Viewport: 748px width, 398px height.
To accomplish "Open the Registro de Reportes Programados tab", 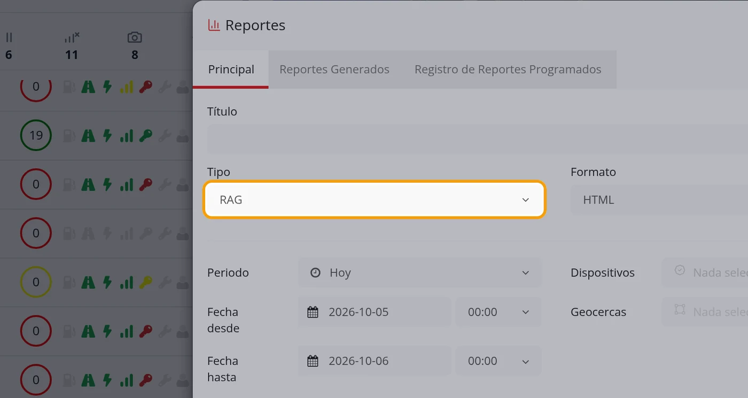I will point(508,69).
